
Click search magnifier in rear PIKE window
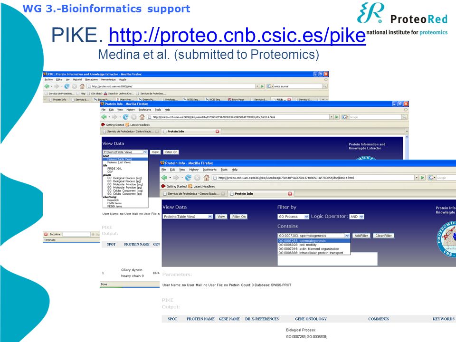tap(325, 86)
